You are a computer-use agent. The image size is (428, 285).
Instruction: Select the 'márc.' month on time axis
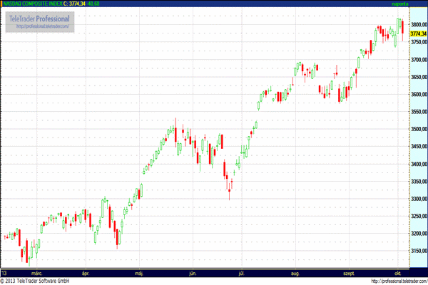36,272
